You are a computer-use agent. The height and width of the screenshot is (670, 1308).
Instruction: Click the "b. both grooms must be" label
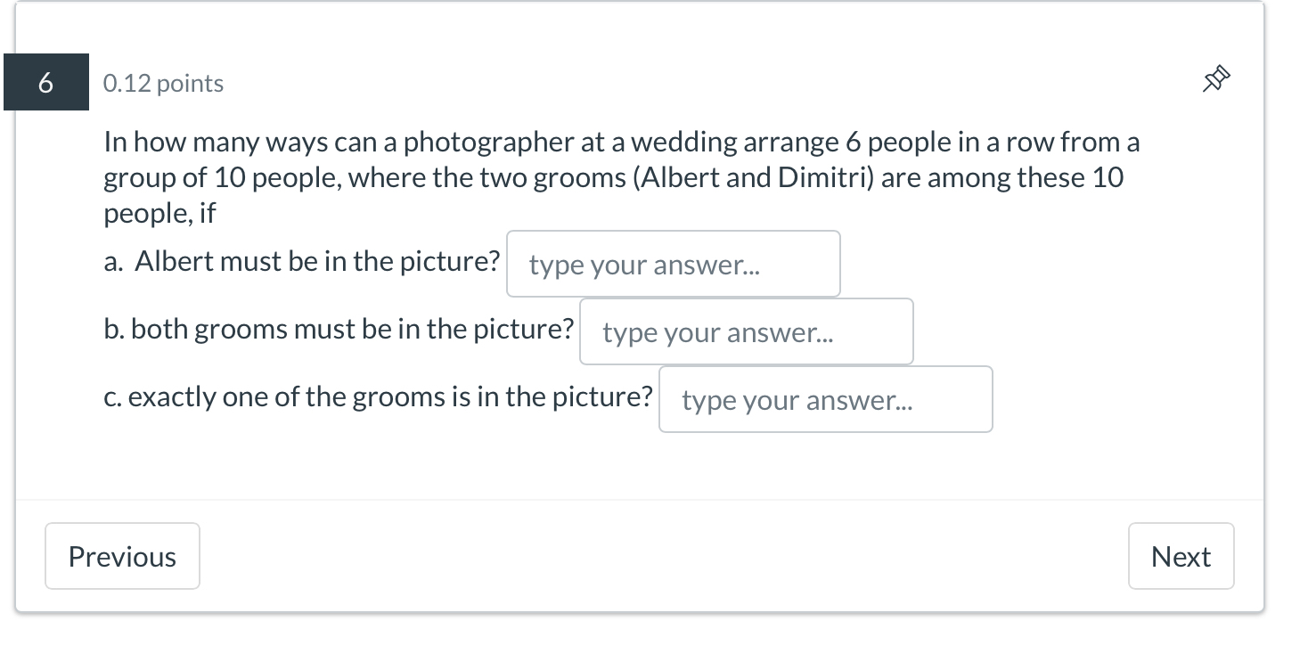[x=339, y=330]
